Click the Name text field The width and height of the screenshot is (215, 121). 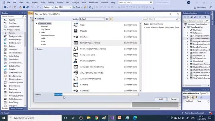pos(96,94)
